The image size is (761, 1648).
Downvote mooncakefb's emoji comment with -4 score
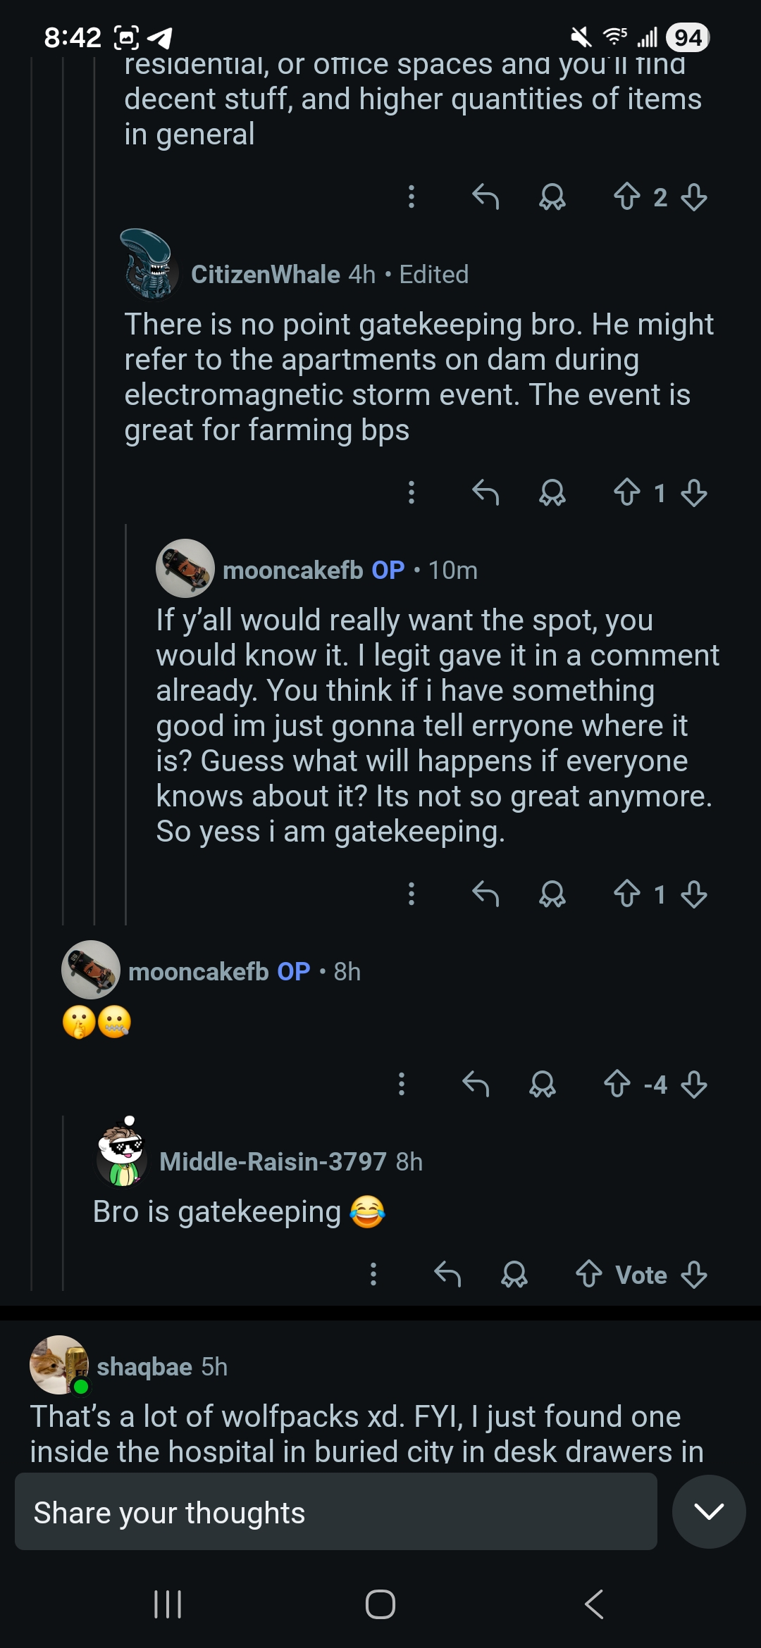click(694, 1085)
